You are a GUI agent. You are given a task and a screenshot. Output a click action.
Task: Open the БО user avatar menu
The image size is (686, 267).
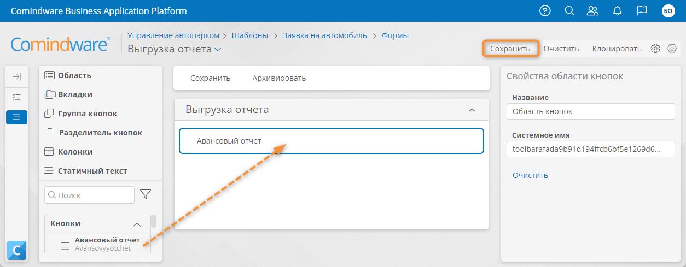click(x=668, y=11)
